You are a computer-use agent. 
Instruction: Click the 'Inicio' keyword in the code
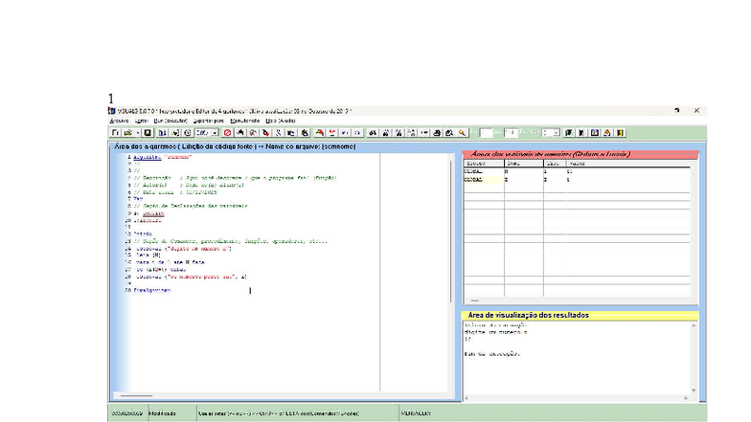143,233
